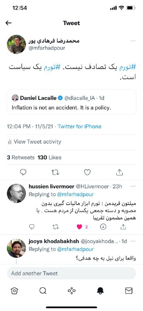
Task: Open the Spaces tab icon
Action: (x=72, y=291)
